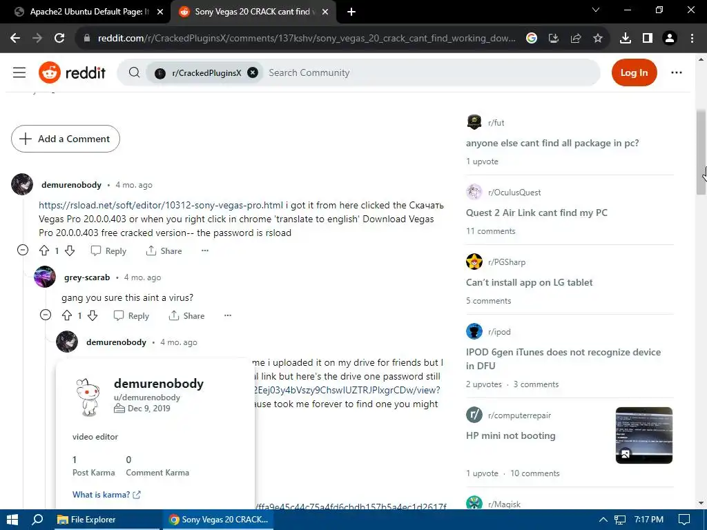The image size is (707, 530).
Task: Open the What is karma? link
Action: click(x=106, y=494)
